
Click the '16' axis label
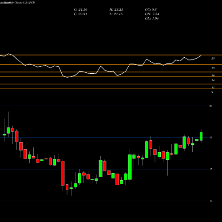[213, 75]
